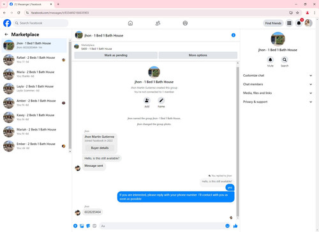Screen dimensions: 319x232
Task: Open the Friends icon in top navigation
Action: coord(158,23)
